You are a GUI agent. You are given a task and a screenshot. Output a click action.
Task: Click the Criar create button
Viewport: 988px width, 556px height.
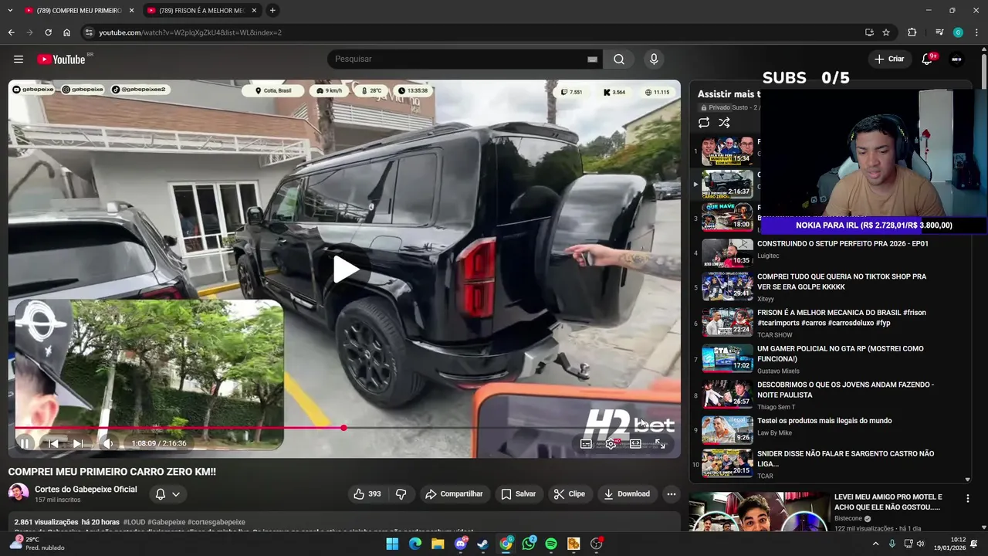coord(888,59)
